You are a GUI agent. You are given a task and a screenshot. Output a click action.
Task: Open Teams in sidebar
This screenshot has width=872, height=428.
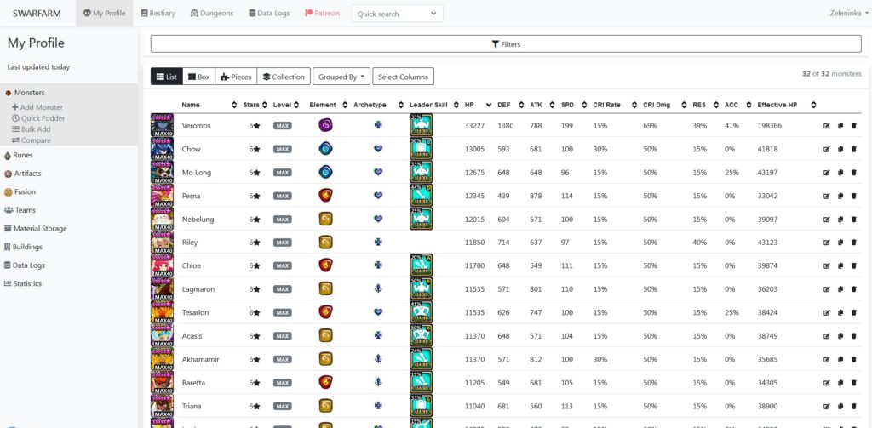[x=20, y=210]
